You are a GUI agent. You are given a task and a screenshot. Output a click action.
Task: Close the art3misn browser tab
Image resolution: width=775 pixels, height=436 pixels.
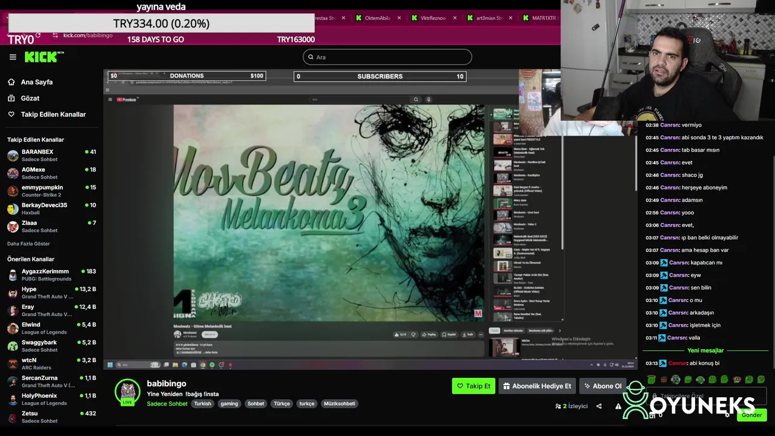point(510,18)
